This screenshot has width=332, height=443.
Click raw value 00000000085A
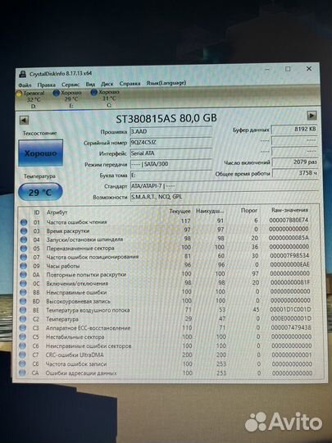[x=289, y=238]
